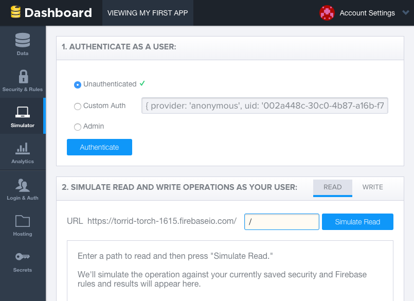Open Login & Auth users icon
The image size is (414, 301).
pyautogui.click(x=23, y=185)
